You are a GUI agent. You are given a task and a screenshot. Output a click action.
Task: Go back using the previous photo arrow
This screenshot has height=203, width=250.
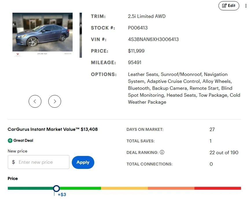coord(35,101)
